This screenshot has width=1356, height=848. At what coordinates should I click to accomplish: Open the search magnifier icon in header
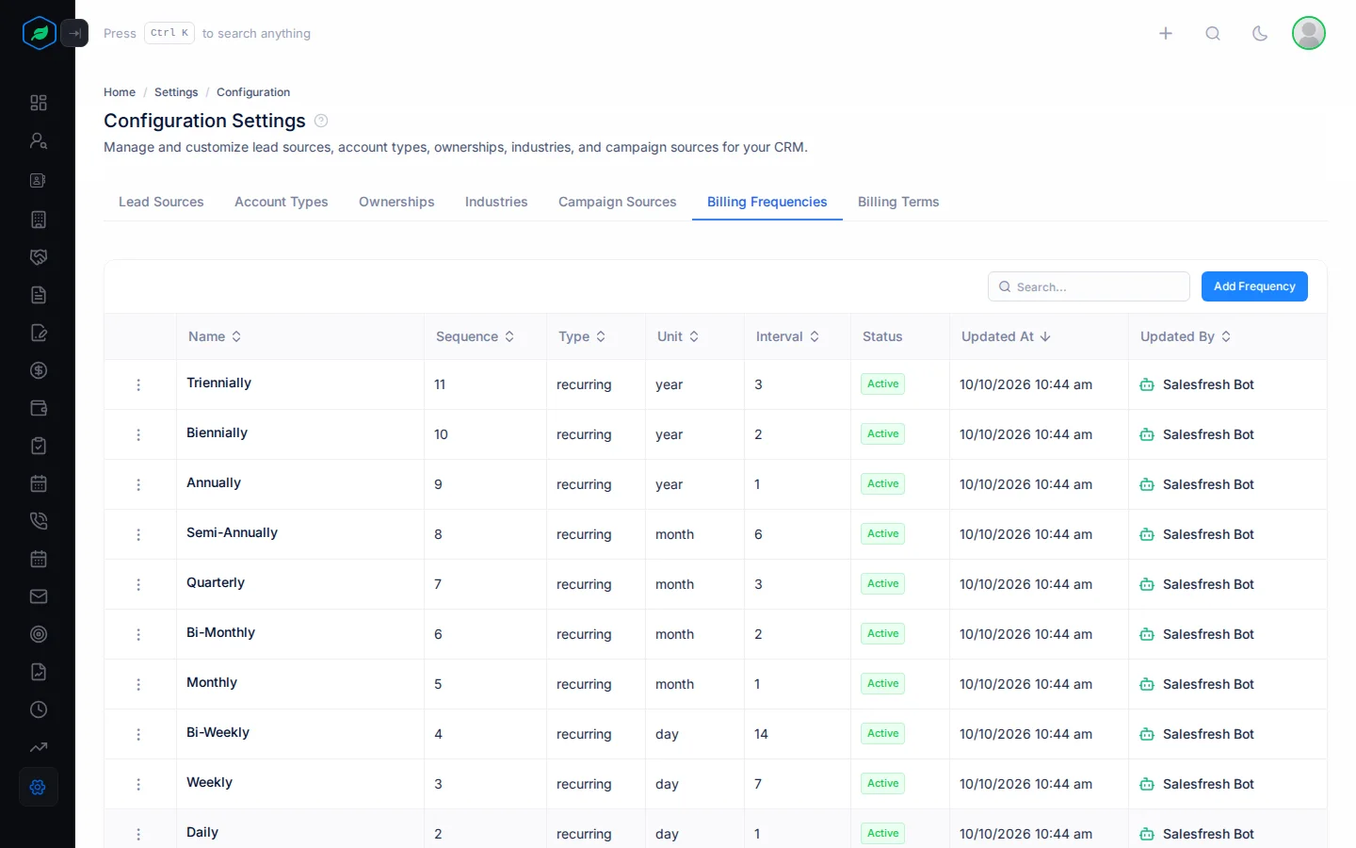click(1213, 33)
